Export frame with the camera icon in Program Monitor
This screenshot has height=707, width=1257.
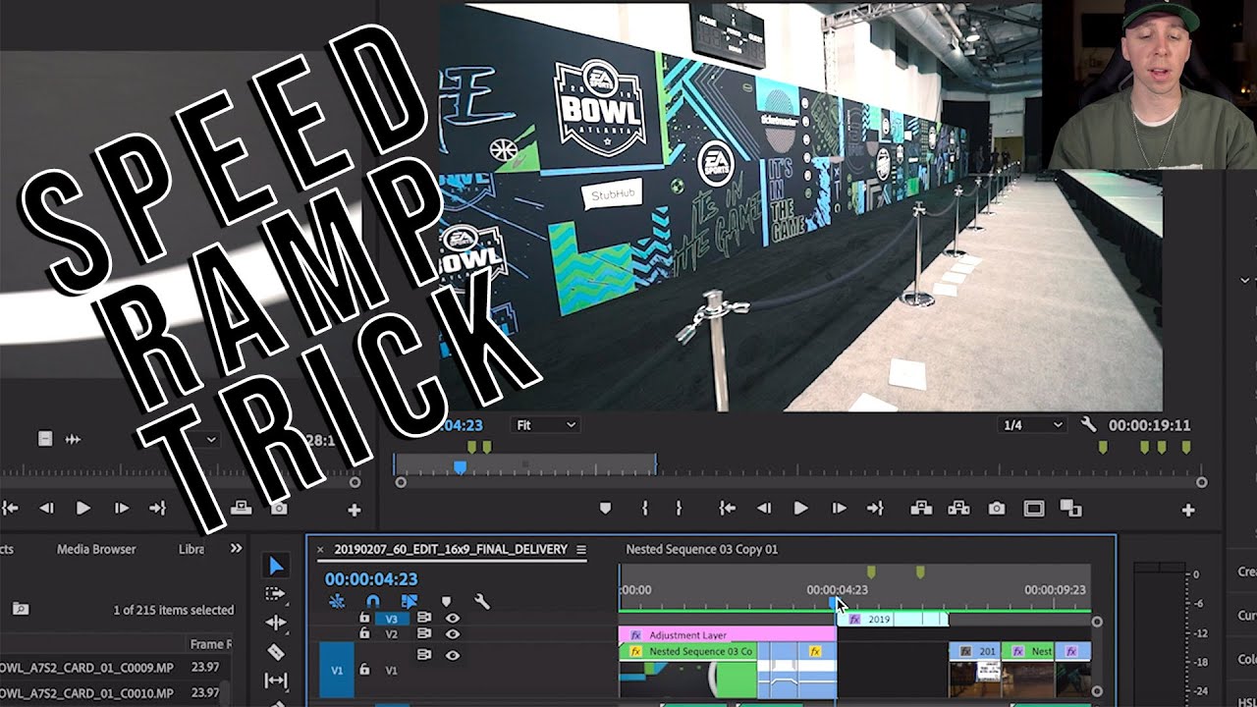click(997, 508)
